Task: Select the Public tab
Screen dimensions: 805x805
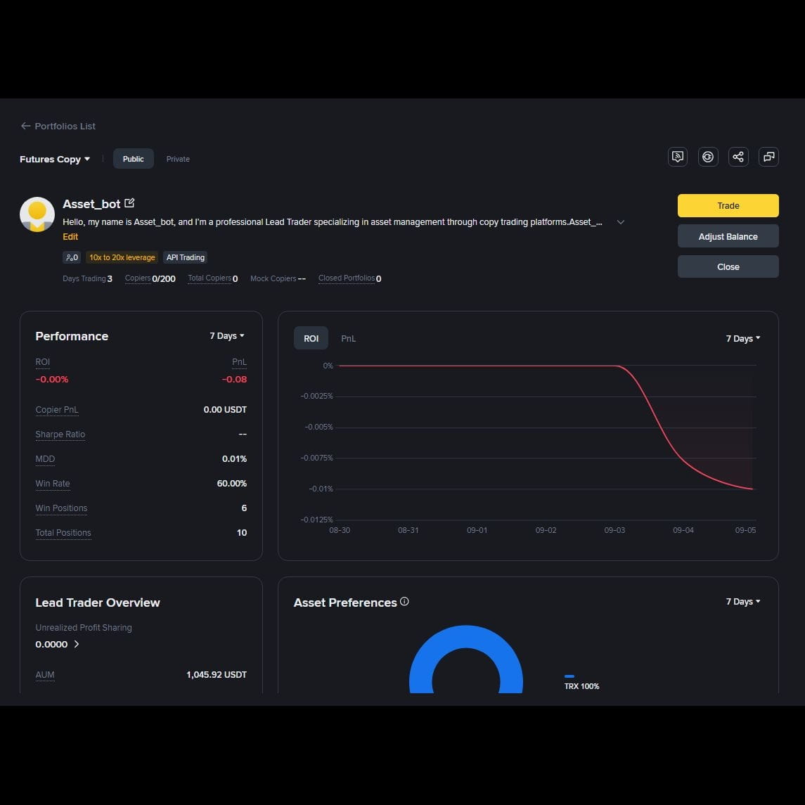Action: coord(133,159)
